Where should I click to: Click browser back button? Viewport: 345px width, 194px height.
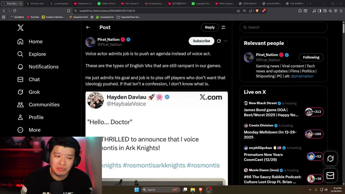pos(4,11)
